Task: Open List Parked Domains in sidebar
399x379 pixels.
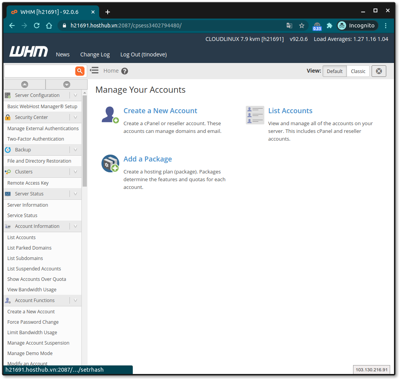Action: point(29,248)
